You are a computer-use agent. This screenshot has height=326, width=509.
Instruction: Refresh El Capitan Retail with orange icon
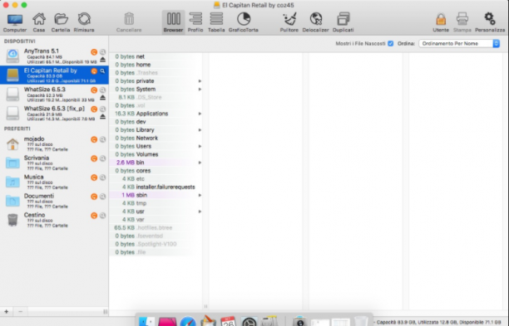click(x=94, y=71)
